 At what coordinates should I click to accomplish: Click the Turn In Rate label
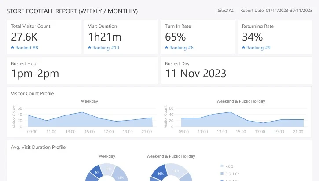178,26
